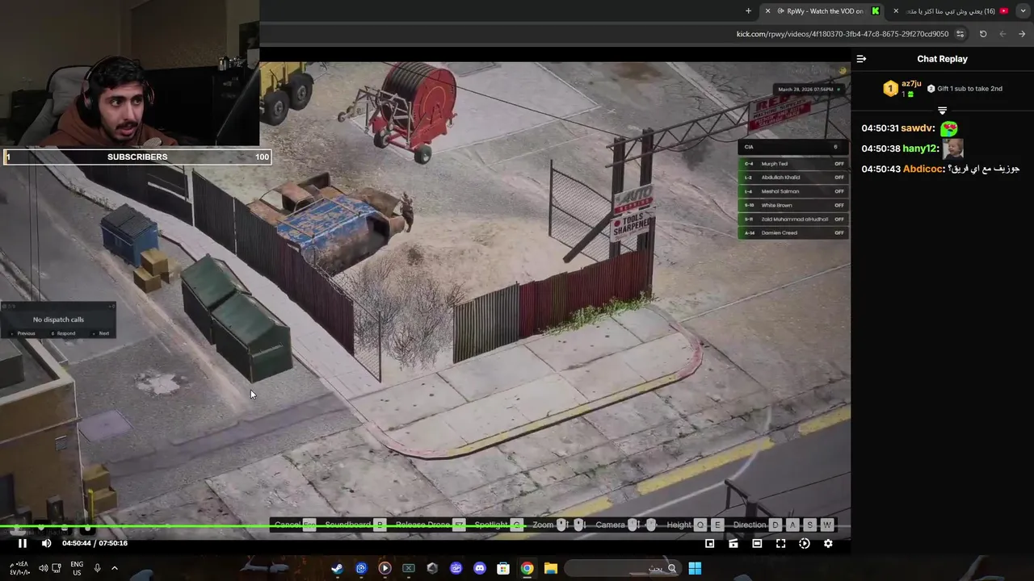This screenshot has height=581, width=1034.
Task: Open File Explorer from the taskbar
Action: pos(551,568)
